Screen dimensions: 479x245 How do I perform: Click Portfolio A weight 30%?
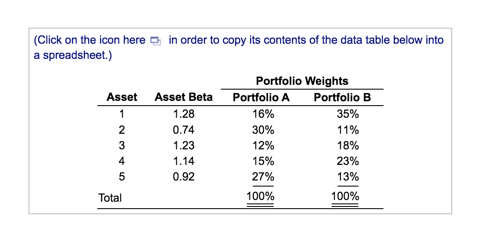tap(263, 130)
